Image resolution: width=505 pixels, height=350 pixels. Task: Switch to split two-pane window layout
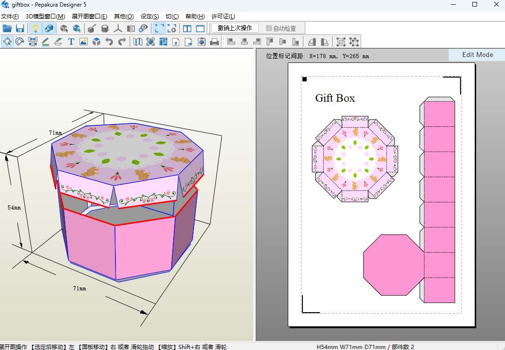187,28
